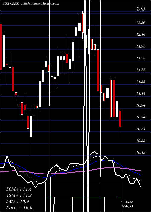Click the 11.14 price axis label
This screenshot has width=151, height=212.
(x=141, y=93)
